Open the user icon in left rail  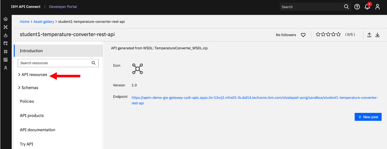(6, 68)
